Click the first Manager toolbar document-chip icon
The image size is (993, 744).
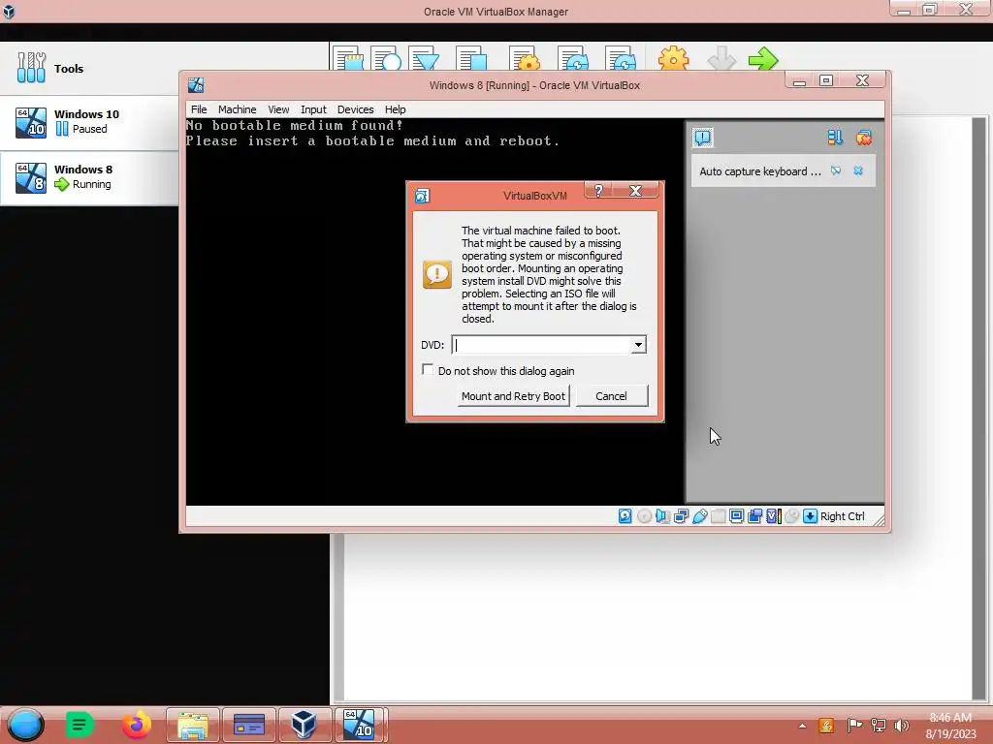348,59
